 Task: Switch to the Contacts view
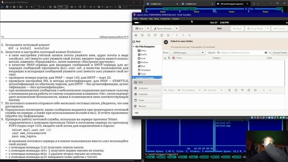(147, 88)
